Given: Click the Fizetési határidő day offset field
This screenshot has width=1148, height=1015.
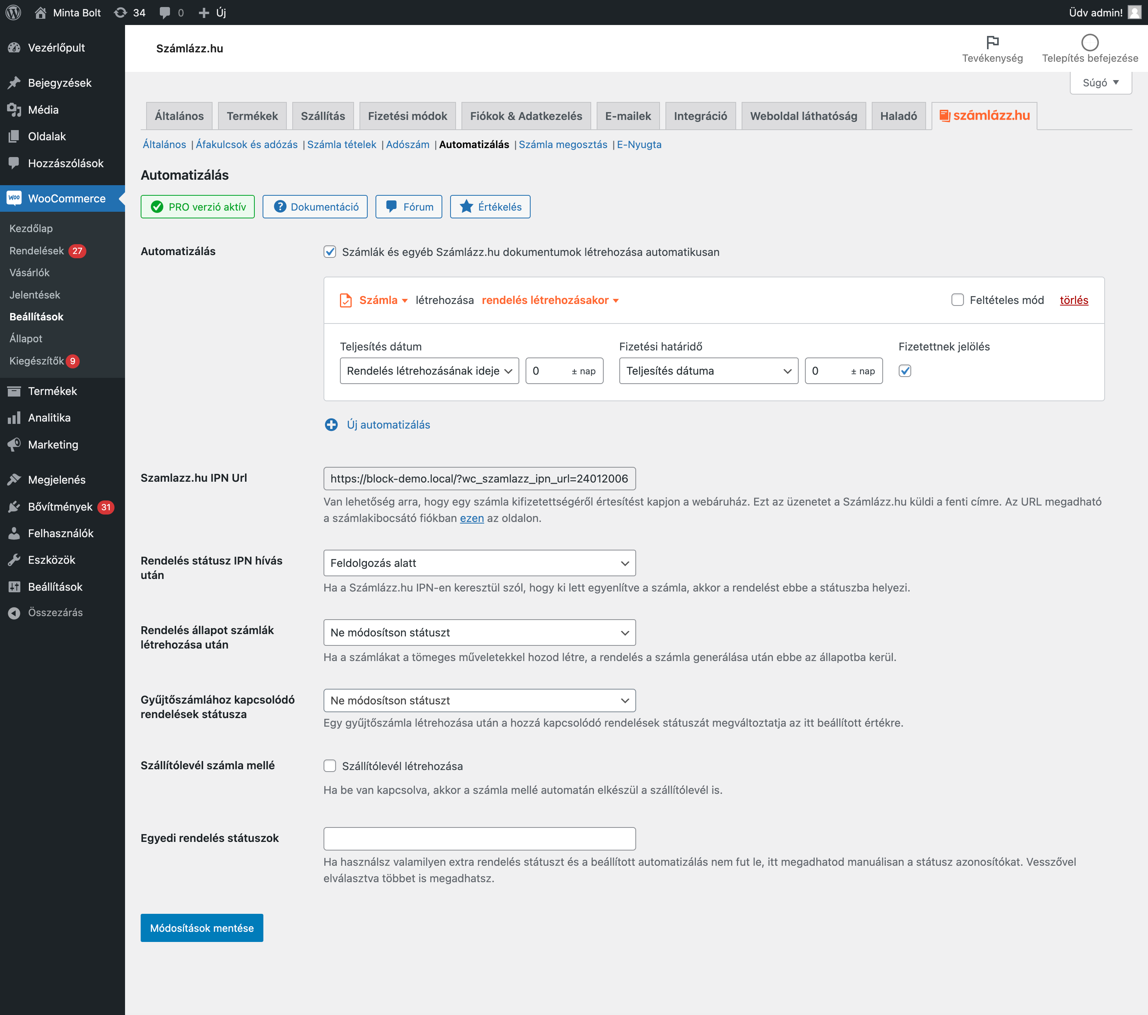Looking at the screenshot, I should pyautogui.click(x=844, y=371).
